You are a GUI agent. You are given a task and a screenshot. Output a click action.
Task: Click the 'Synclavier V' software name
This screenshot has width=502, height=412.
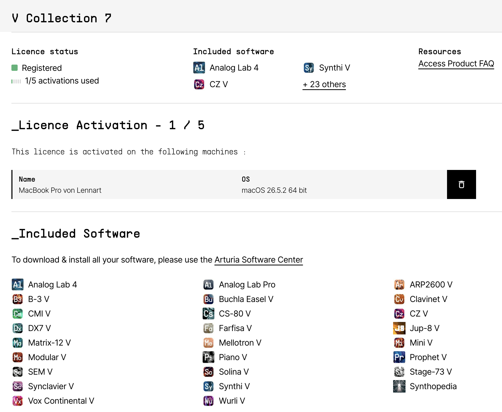51,386
